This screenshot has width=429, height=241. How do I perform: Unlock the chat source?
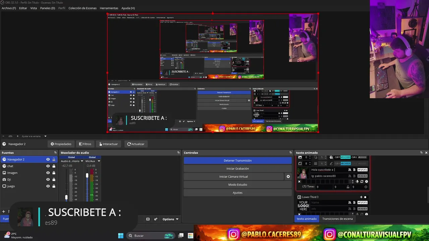click(54, 166)
